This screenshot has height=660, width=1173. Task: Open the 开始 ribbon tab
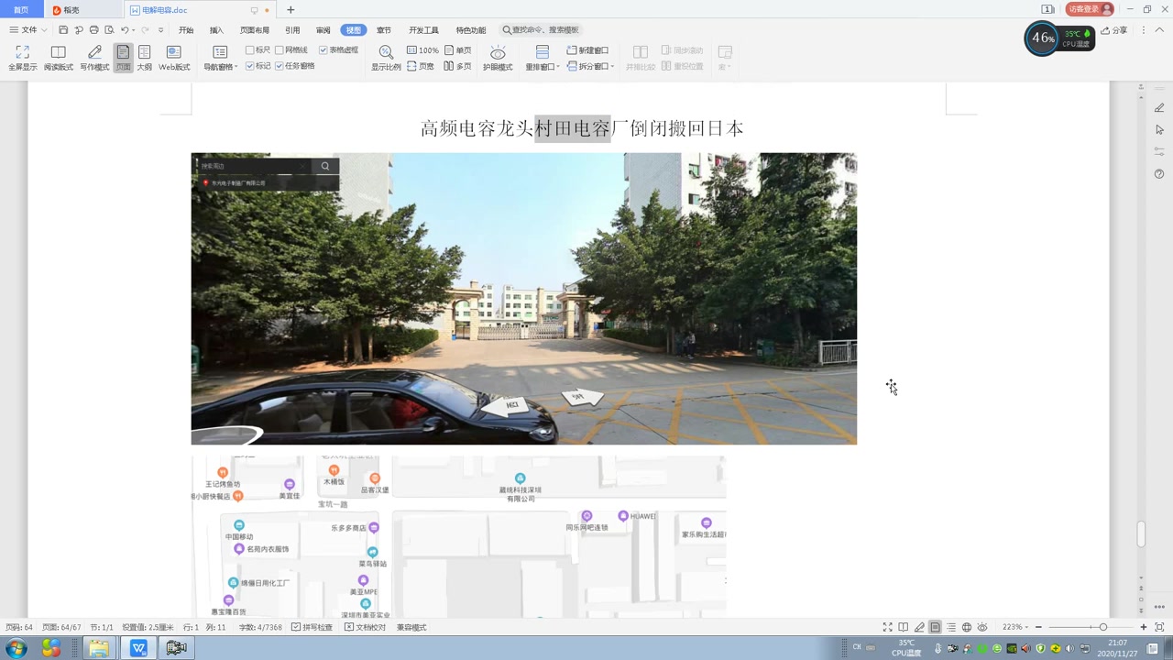(x=186, y=30)
